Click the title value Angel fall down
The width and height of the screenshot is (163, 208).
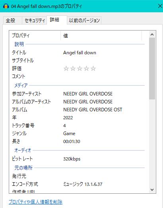click(80, 53)
